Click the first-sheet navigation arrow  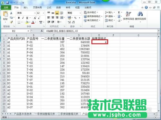(3, 114)
